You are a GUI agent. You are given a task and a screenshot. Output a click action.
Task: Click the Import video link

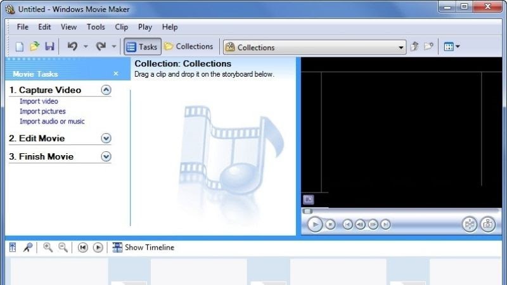(x=39, y=101)
